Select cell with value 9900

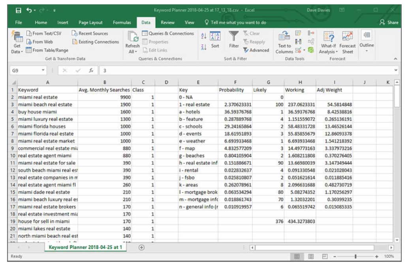point(105,97)
